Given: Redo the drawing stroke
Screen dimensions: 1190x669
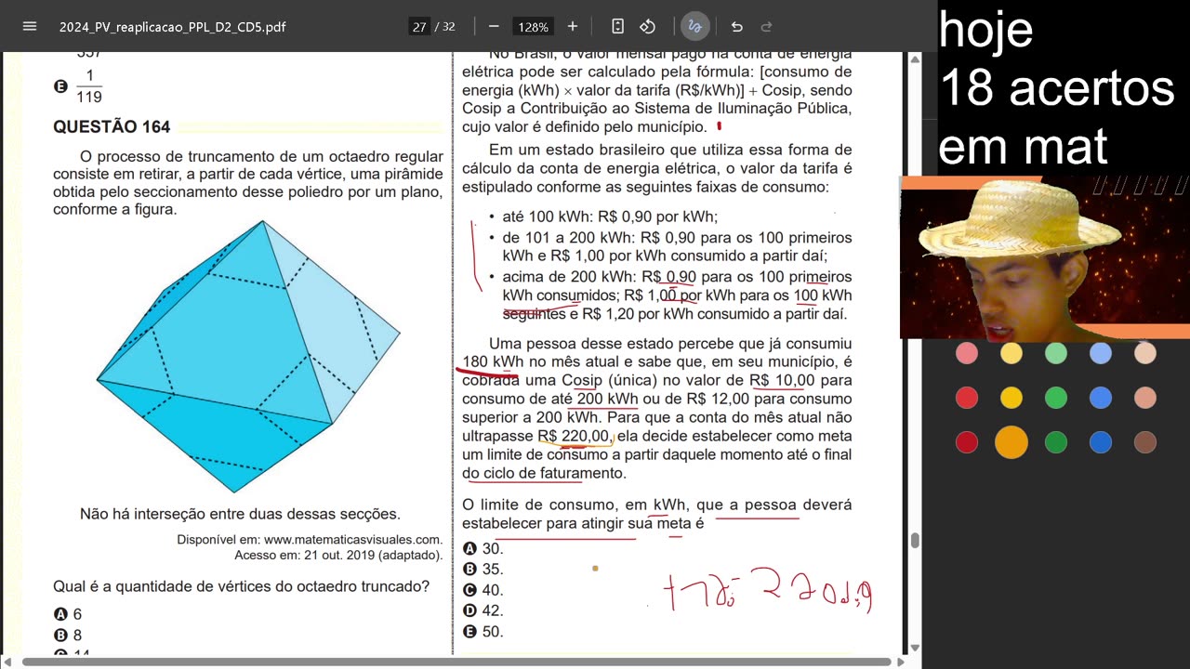Looking at the screenshot, I should pos(767,26).
